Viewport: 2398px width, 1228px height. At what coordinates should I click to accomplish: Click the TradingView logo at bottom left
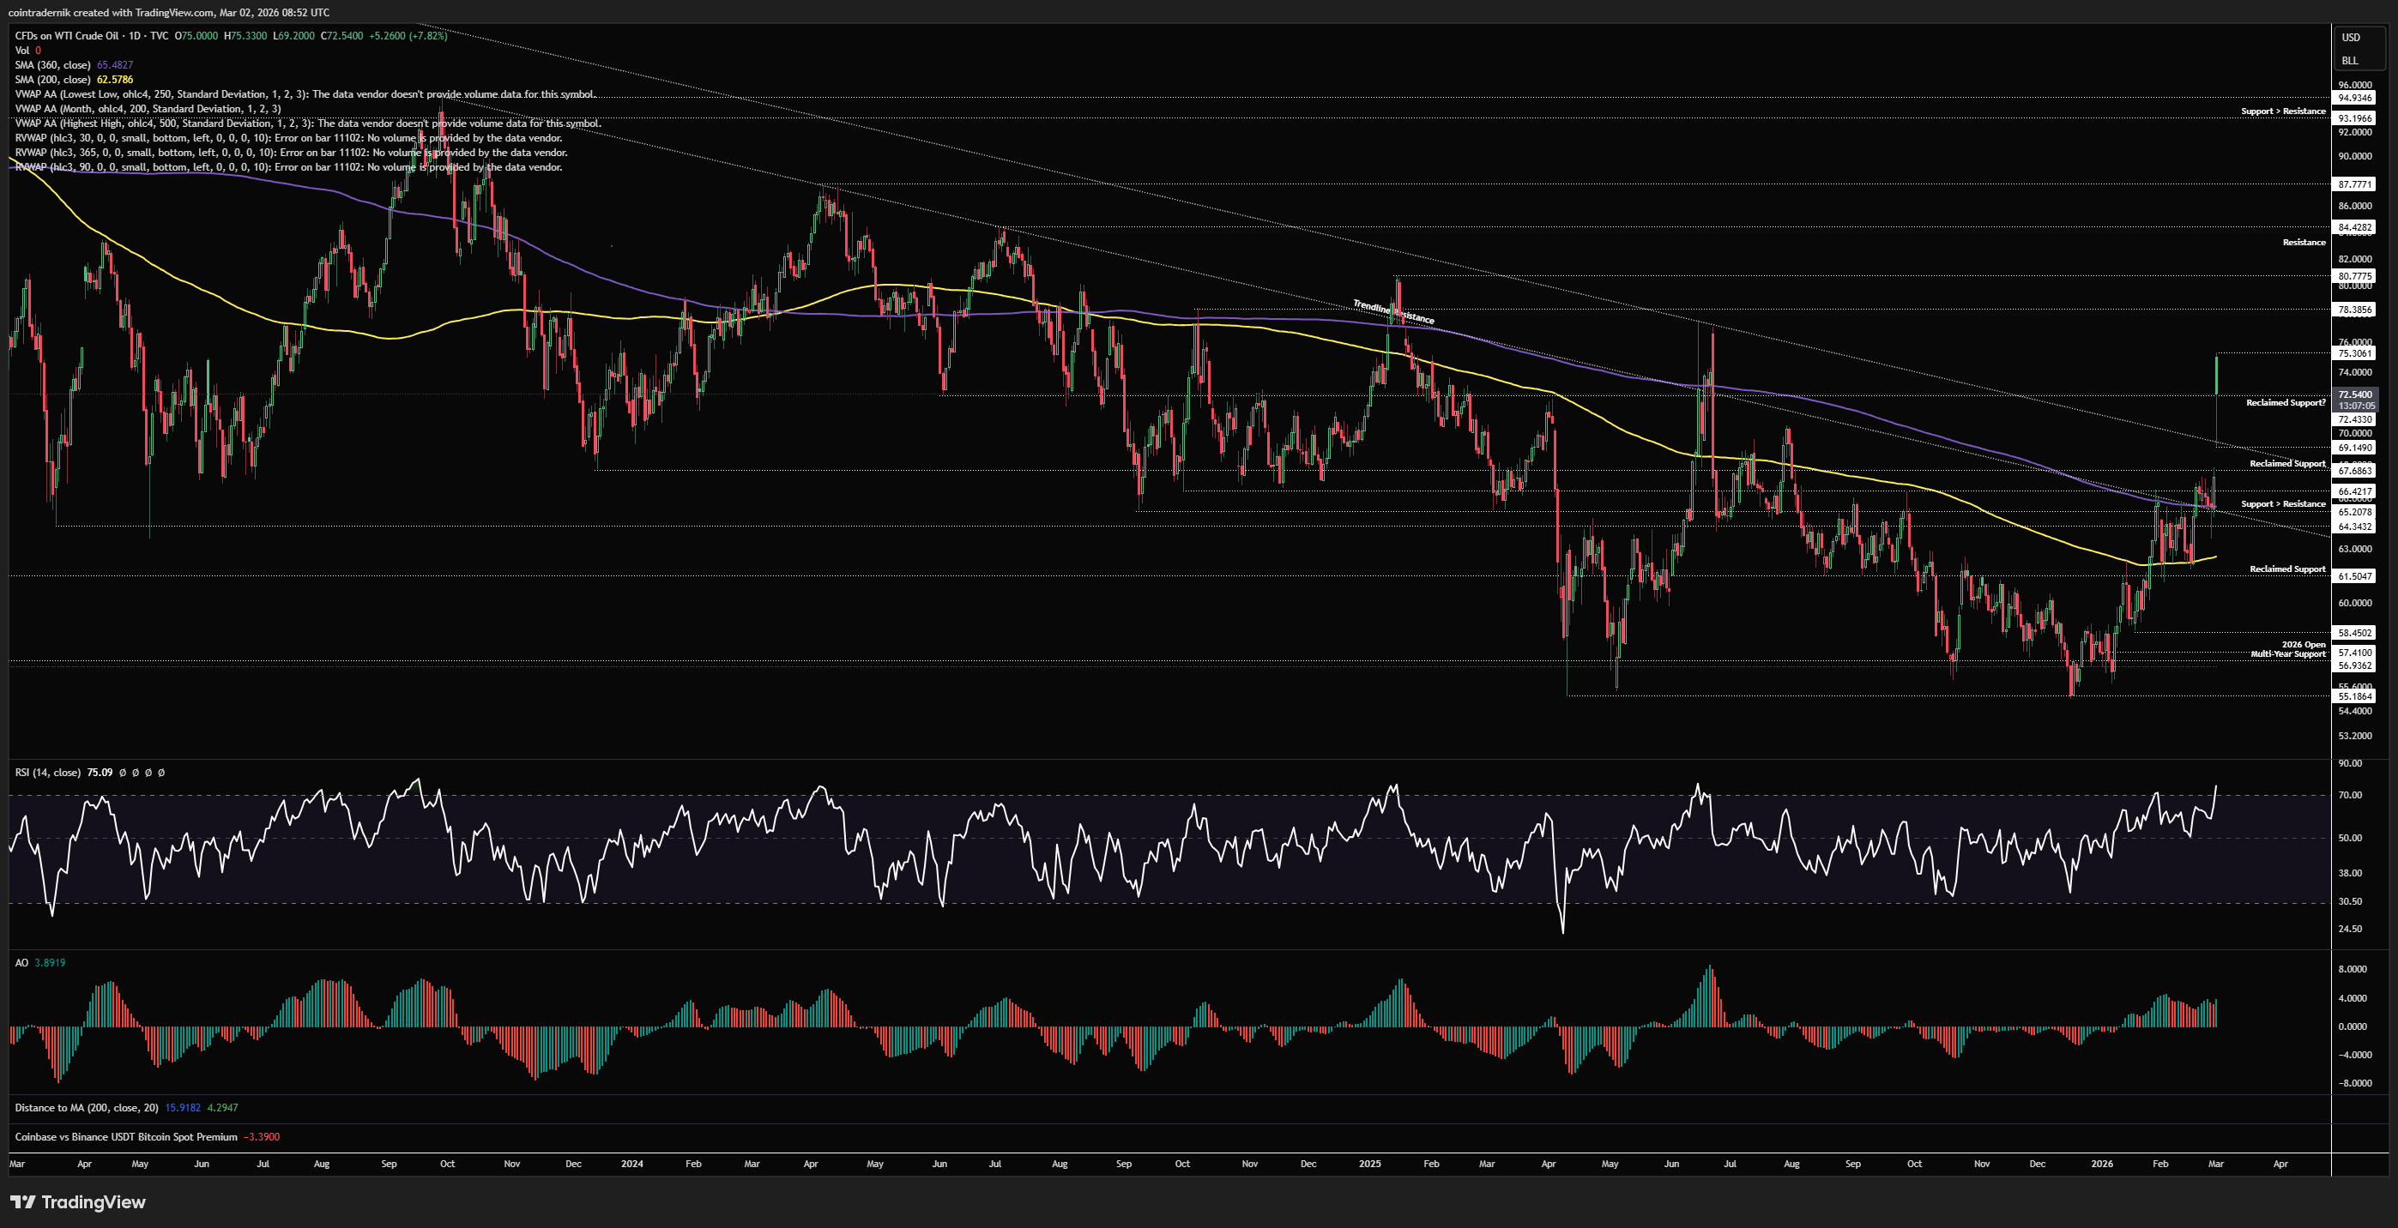[78, 1202]
